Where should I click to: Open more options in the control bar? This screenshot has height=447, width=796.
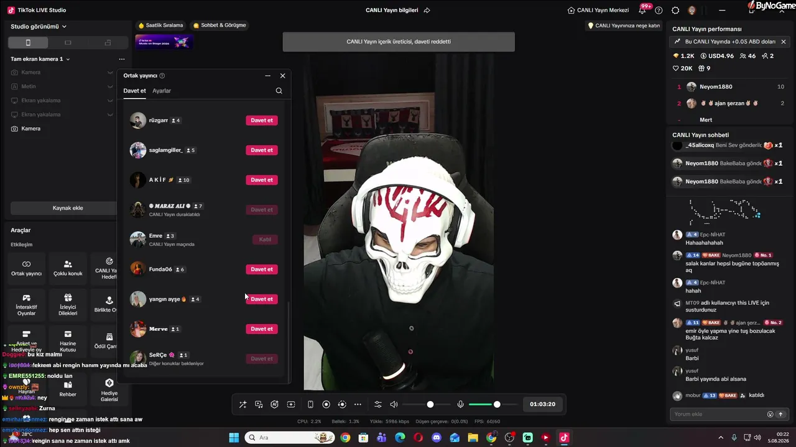pos(358,404)
